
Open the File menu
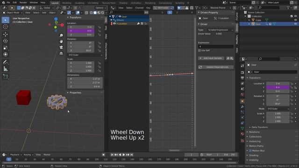tap(8, 3)
